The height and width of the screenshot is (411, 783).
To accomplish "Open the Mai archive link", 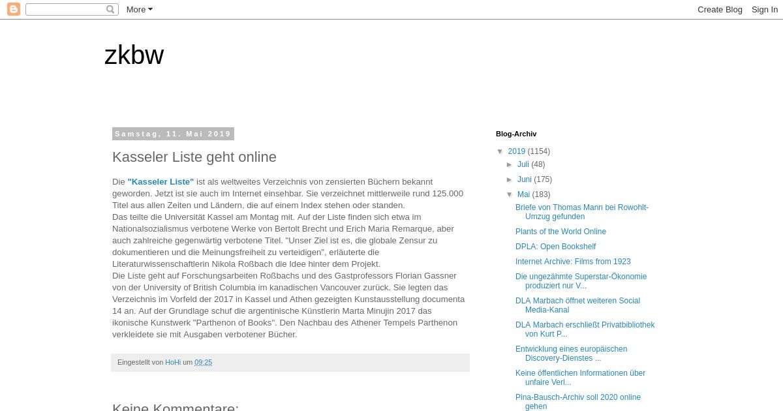I will (523, 194).
